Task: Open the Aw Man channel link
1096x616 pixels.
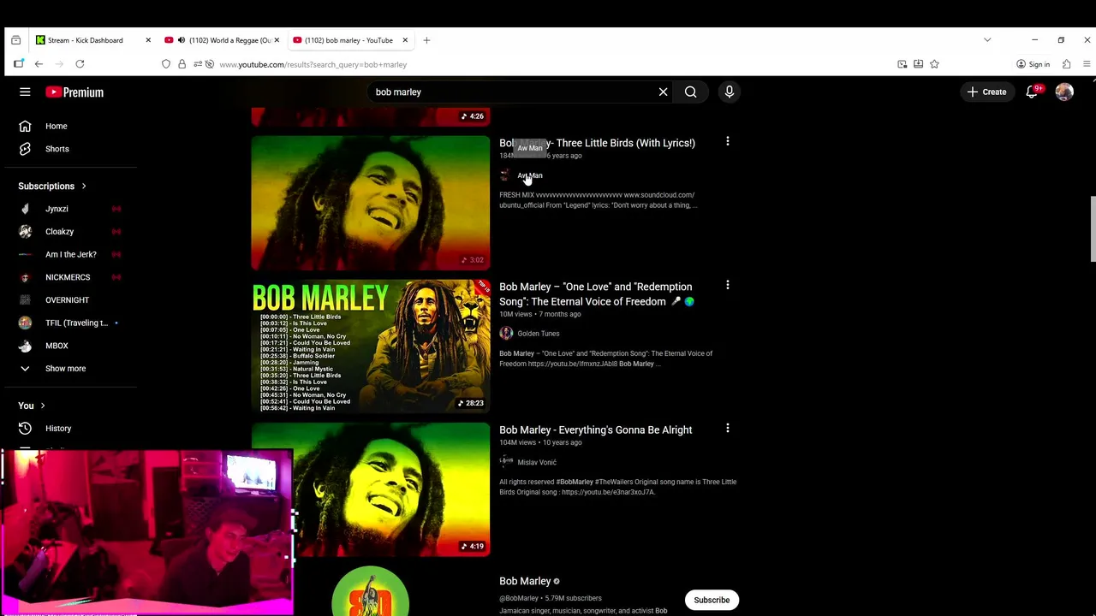Action: coord(529,175)
